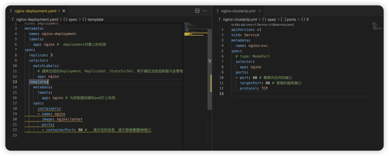Click 'selector:' on line 7 in right editor
Image resolution: width=389 pixels, height=156 pixels.
[x=245, y=62]
